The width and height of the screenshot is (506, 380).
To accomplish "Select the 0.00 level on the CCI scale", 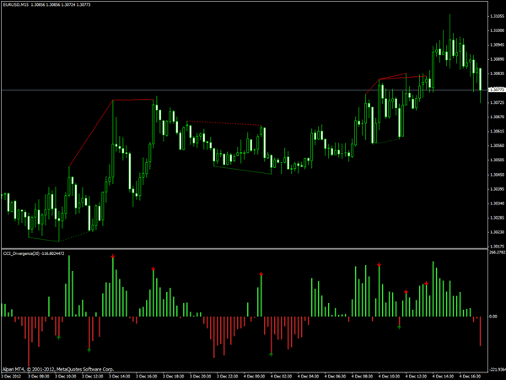I will 493,317.
